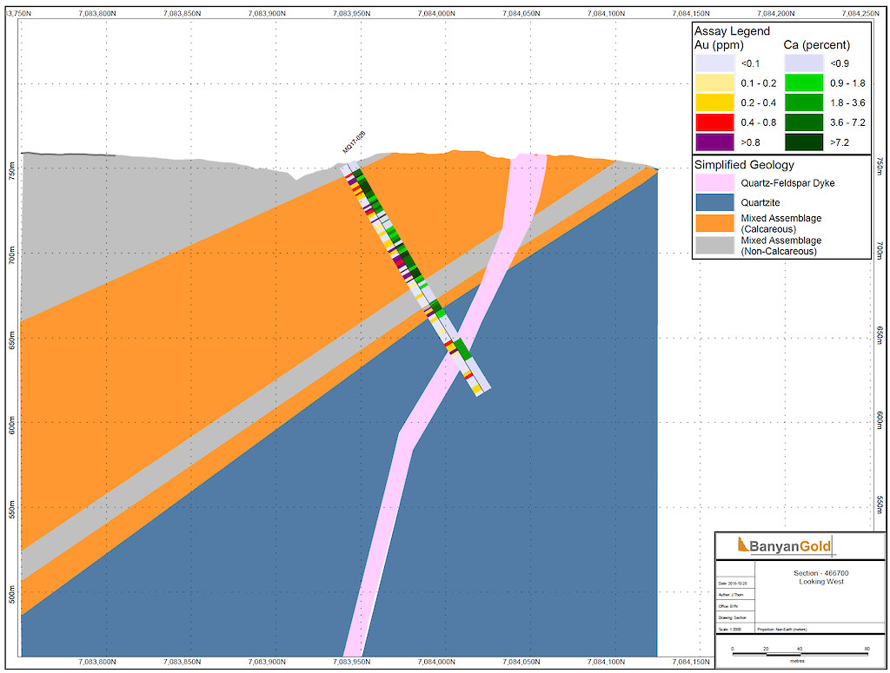
Task: Pick the yellow Au 0.2 - 0.4 swatch
Action: (714, 102)
